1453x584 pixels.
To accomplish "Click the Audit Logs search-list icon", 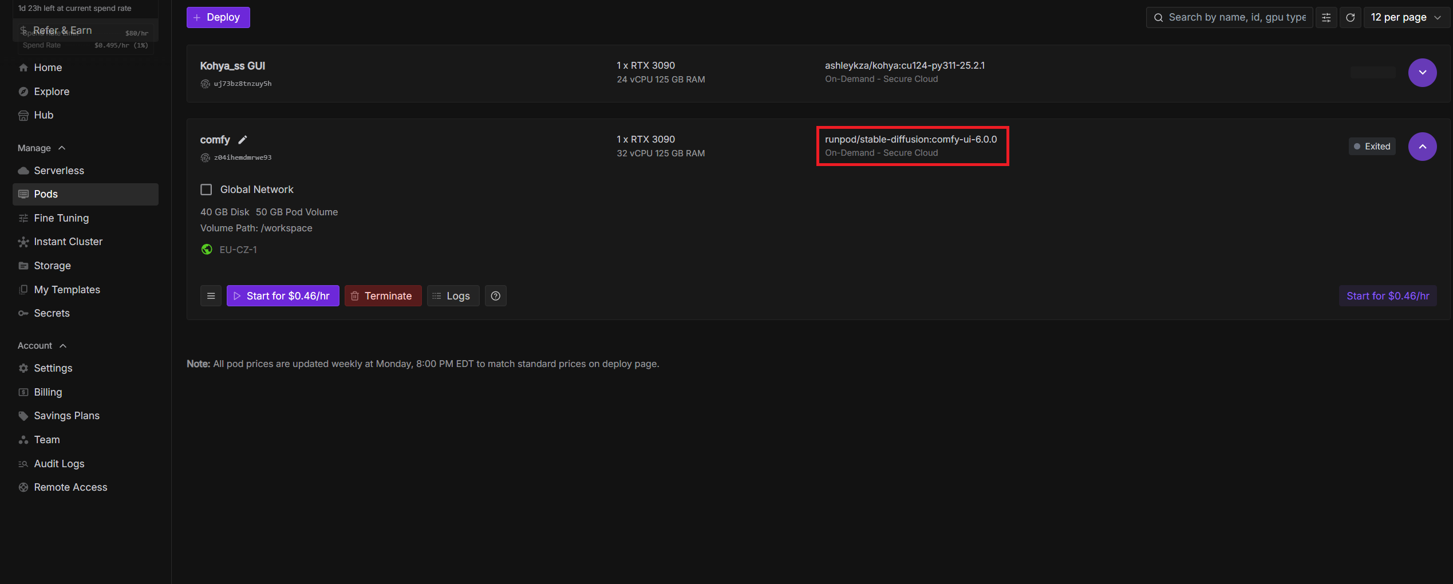I will 23,464.
